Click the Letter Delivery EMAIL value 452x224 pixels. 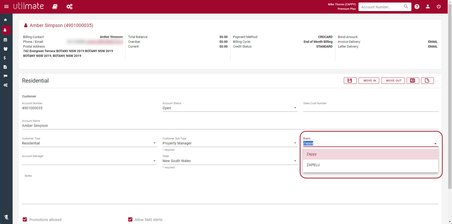(433, 47)
